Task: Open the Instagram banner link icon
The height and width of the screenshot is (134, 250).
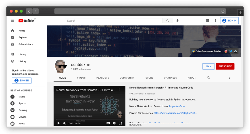Action: point(226,51)
